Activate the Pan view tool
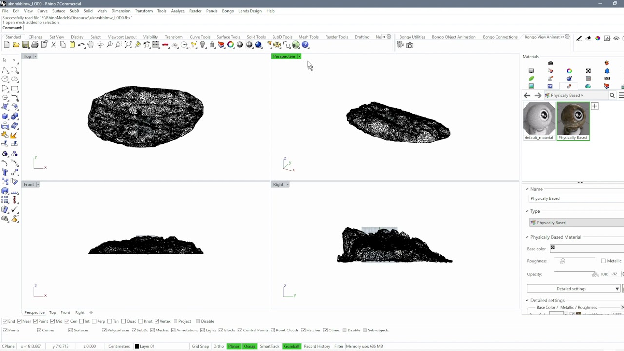Image resolution: width=624 pixels, height=351 pixels. (x=91, y=45)
